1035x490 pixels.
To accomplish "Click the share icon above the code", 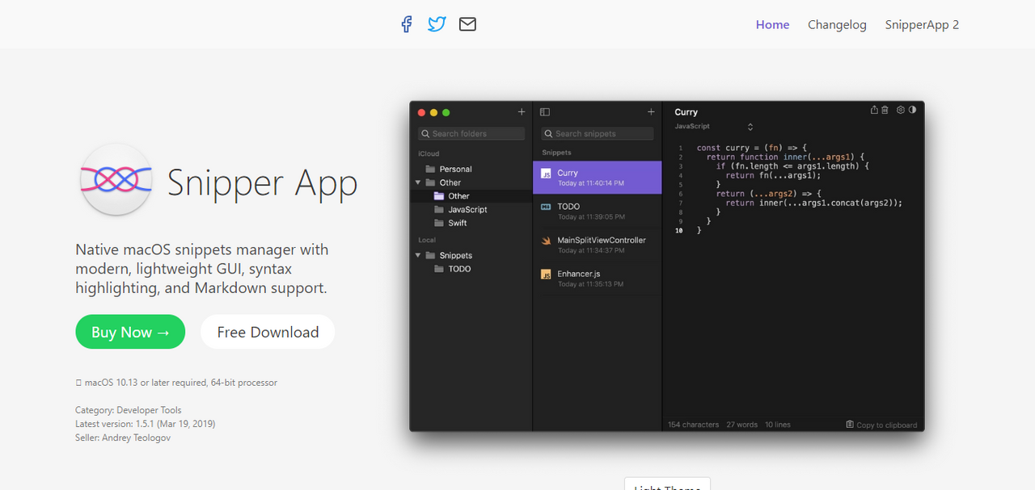I will tap(874, 110).
